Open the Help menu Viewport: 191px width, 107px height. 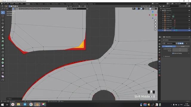pyautogui.click(x=22, y=4)
